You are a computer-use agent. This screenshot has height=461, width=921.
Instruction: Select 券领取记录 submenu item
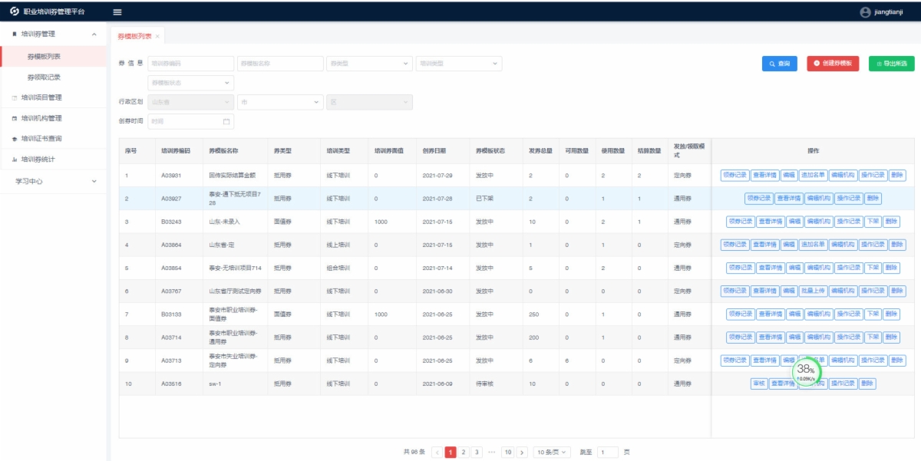44,77
